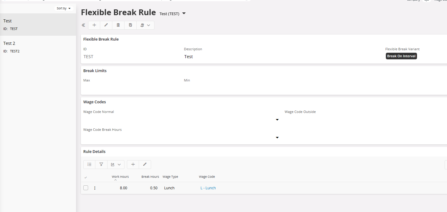Filter the Rule Details table
The image size is (447, 212).
[x=101, y=164]
